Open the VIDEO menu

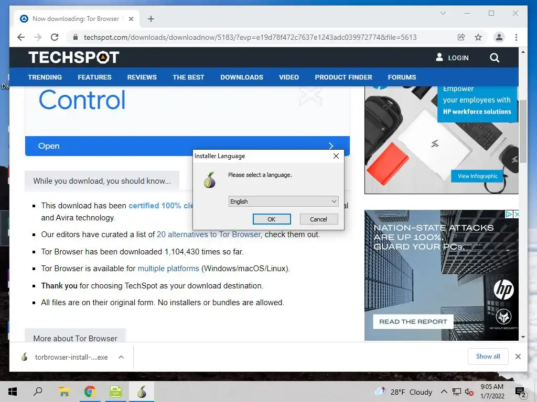point(289,77)
